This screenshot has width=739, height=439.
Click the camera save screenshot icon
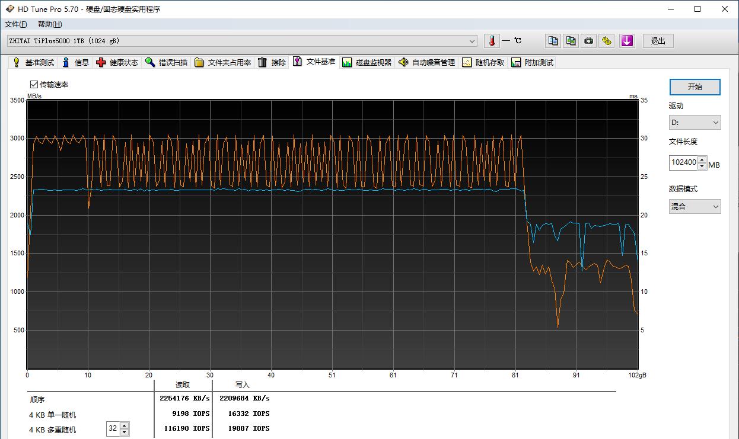tap(588, 41)
